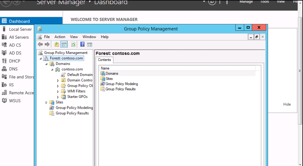Click the Domains icon in Contents list
The width and height of the screenshot is (303, 166).
pyautogui.click(x=103, y=74)
